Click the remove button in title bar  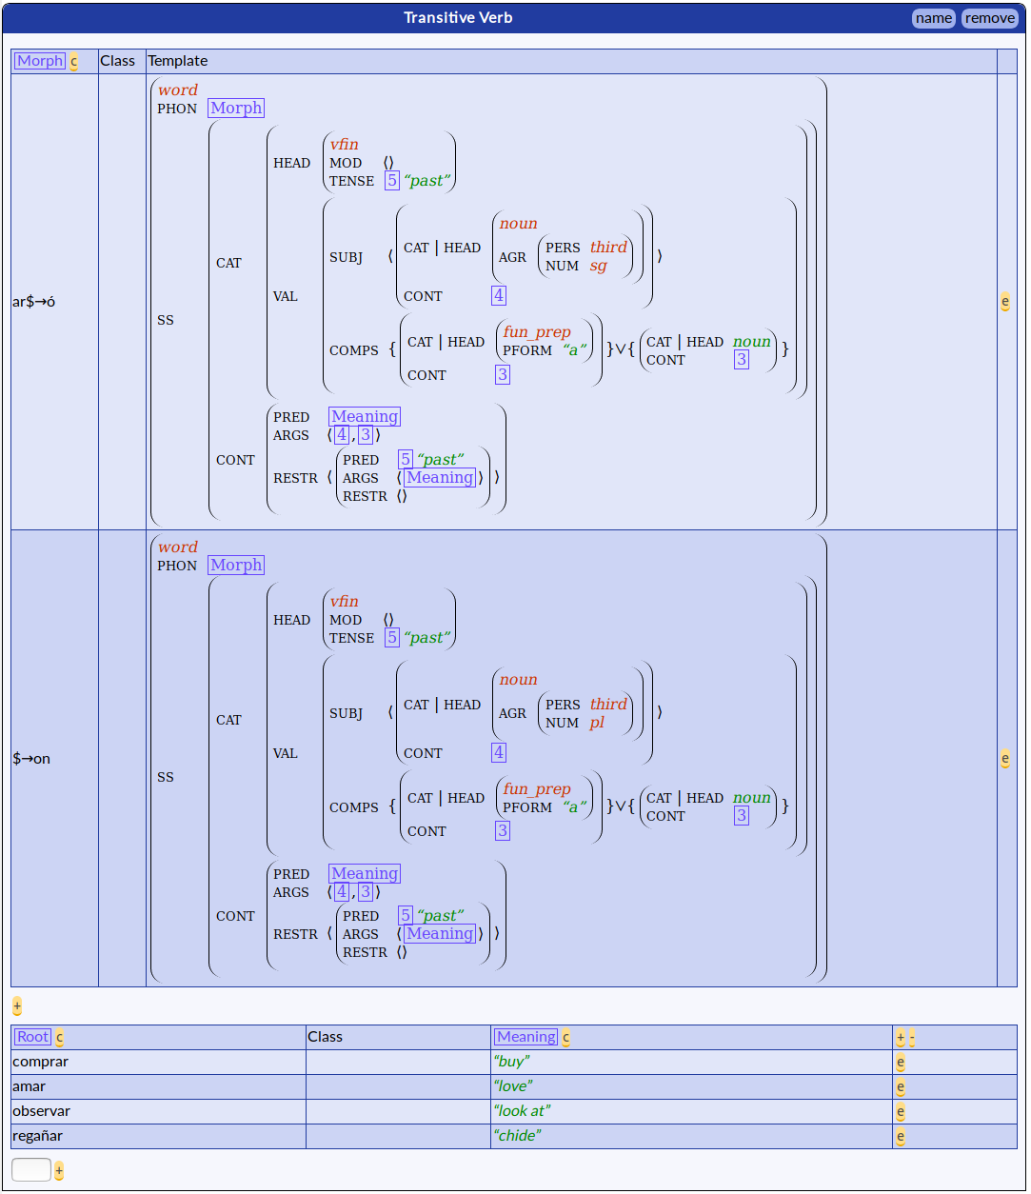pos(990,18)
